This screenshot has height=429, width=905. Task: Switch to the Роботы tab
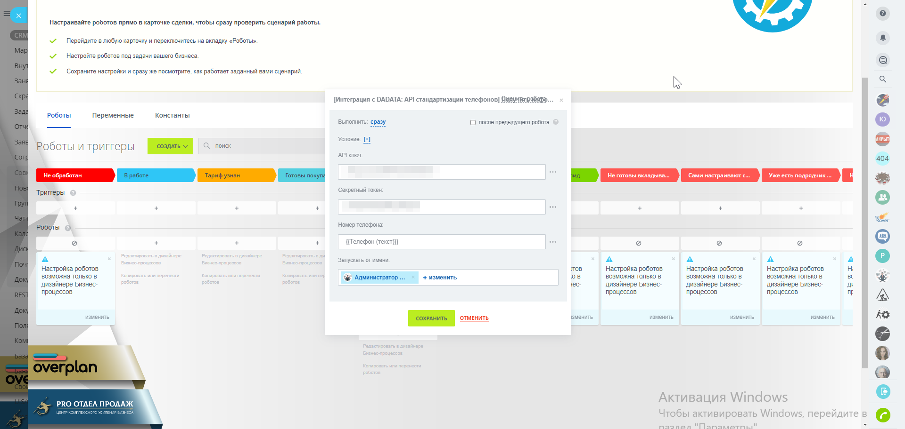(59, 115)
